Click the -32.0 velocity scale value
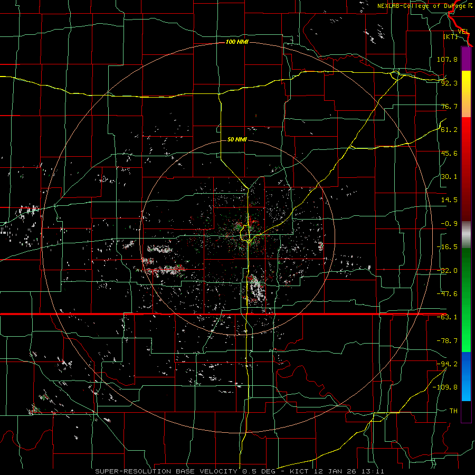This screenshot has width=475, height=475. (447, 271)
